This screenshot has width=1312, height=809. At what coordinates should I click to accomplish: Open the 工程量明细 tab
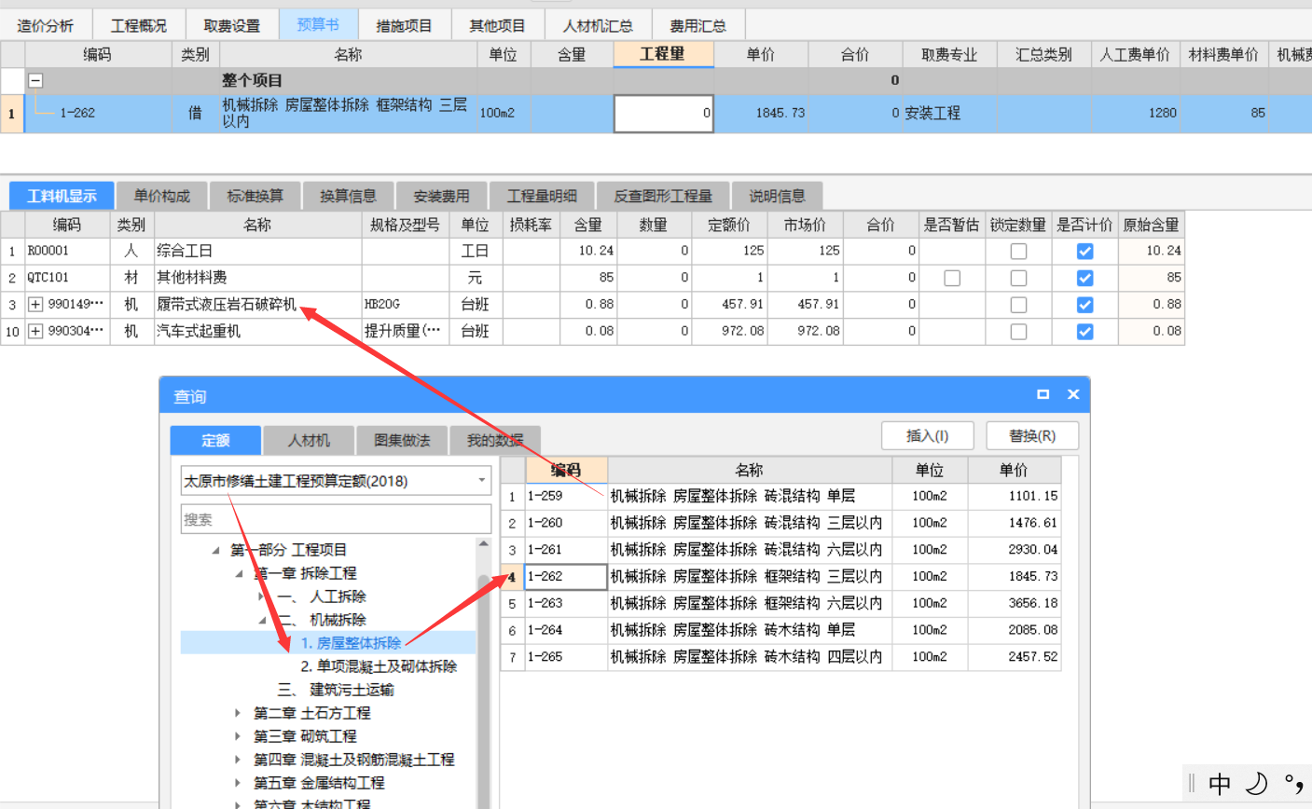(542, 196)
